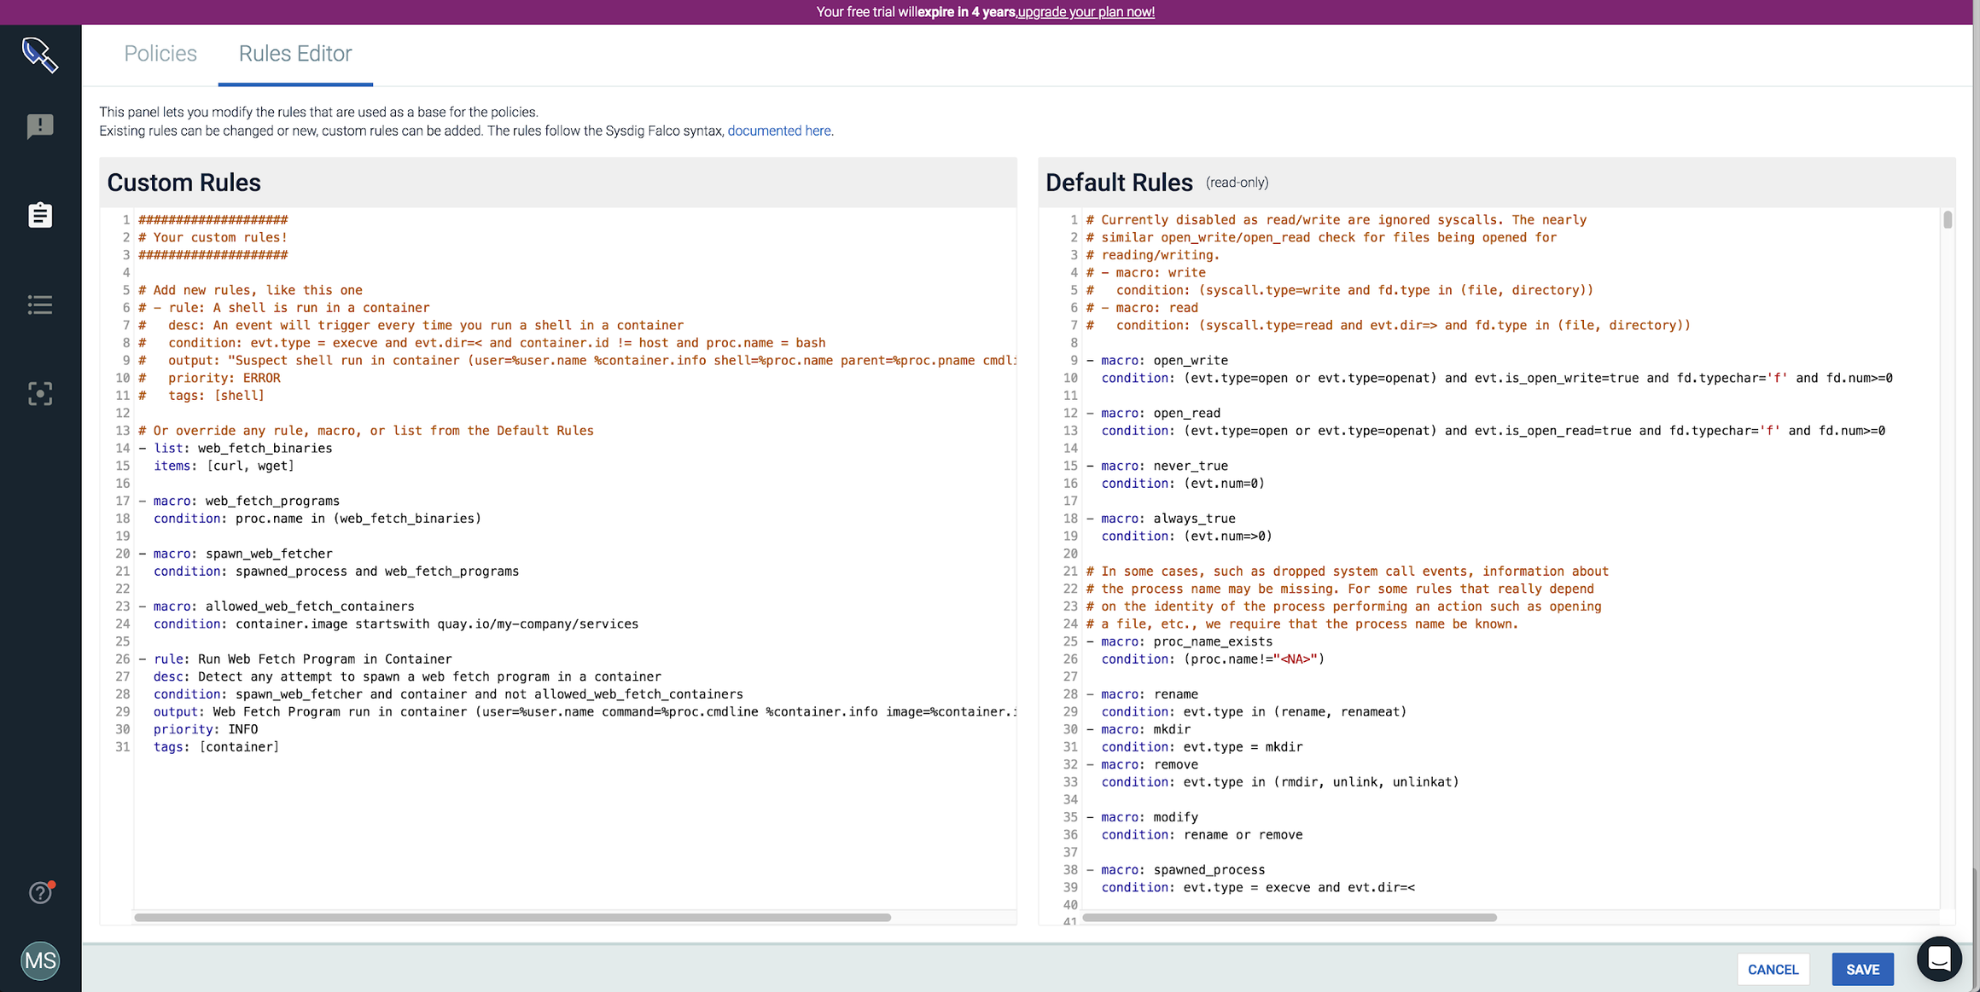Click line 'macro: spawn_web_fetcher'
The width and height of the screenshot is (1980, 992).
(x=236, y=554)
